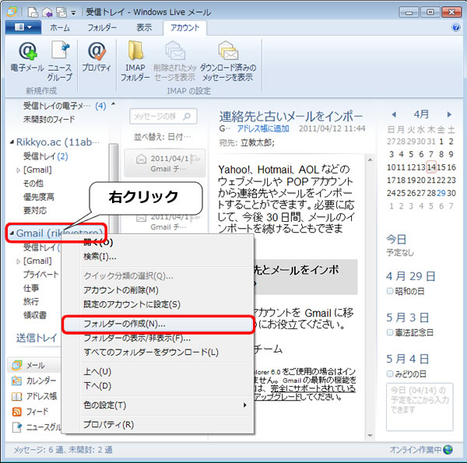Add a new email account (電子メール)
This screenshot has width=467, height=463.
coord(27,58)
